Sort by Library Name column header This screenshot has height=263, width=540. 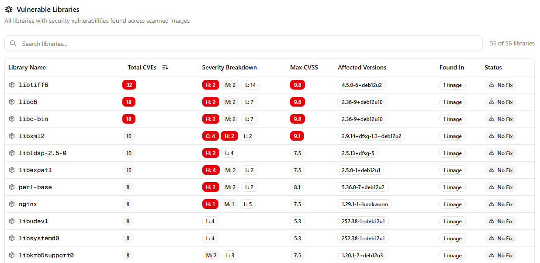point(27,67)
